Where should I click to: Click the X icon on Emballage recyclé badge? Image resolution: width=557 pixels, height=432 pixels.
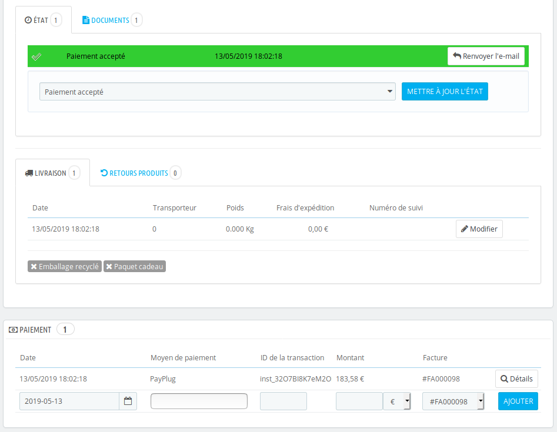(34, 267)
